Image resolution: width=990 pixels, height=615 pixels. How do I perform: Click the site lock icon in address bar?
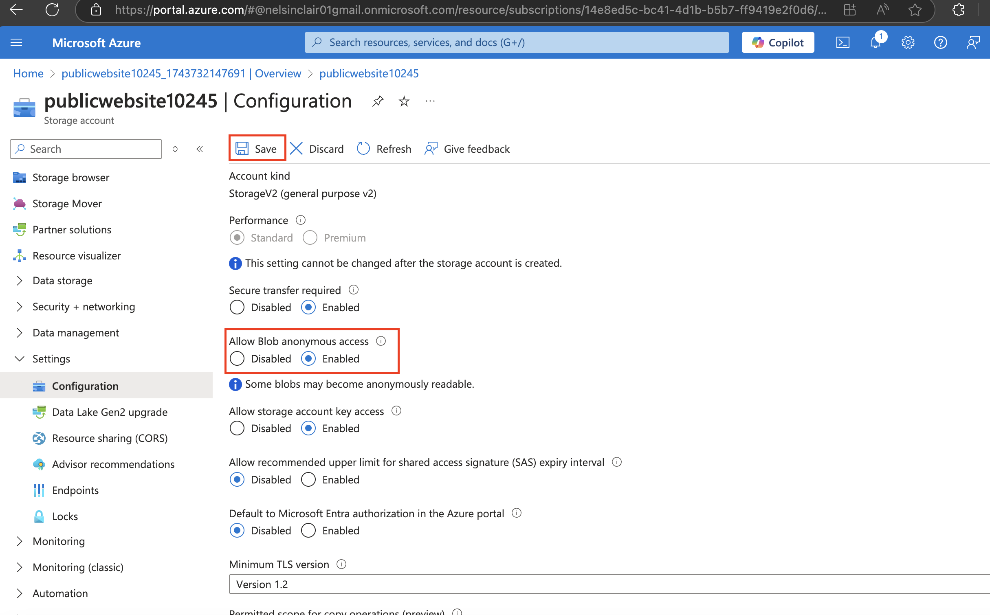tap(96, 10)
